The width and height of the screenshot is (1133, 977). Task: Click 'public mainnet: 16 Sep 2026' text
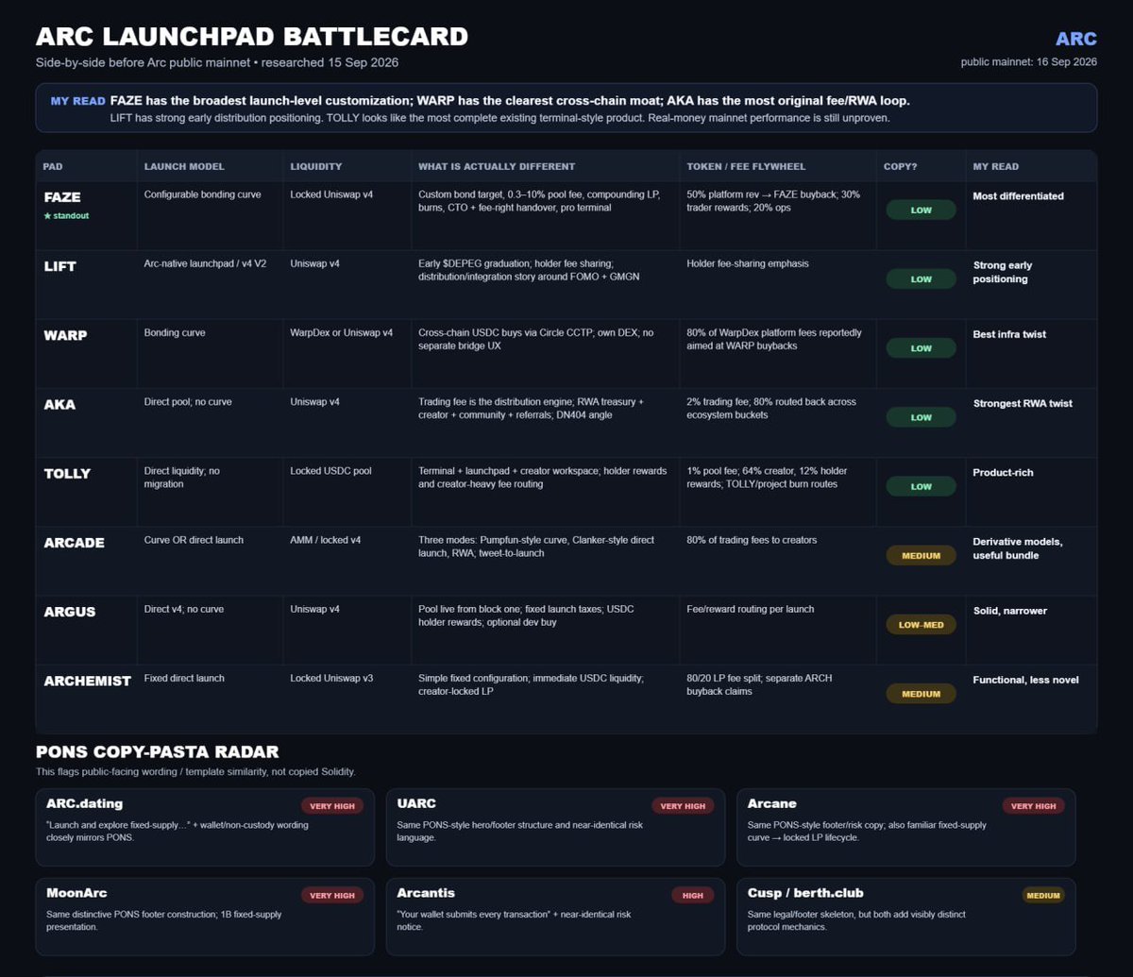click(1029, 62)
